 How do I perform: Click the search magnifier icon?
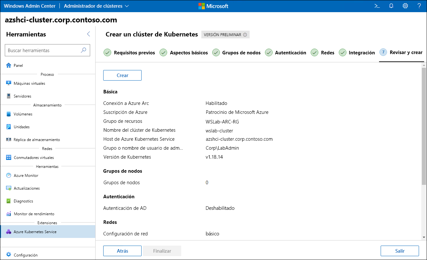(83, 50)
